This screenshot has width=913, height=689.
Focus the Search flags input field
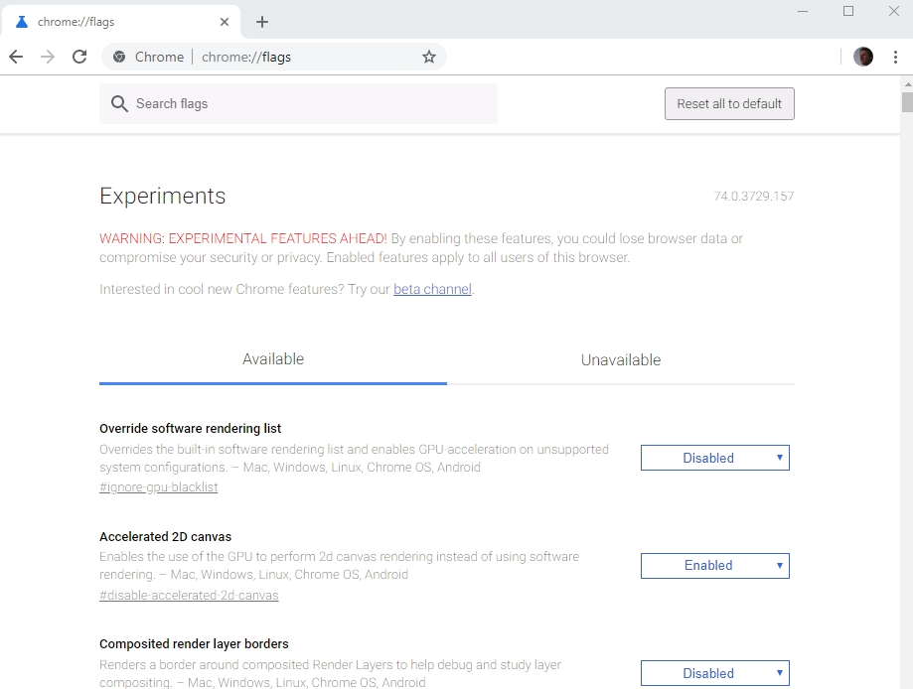(x=308, y=104)
